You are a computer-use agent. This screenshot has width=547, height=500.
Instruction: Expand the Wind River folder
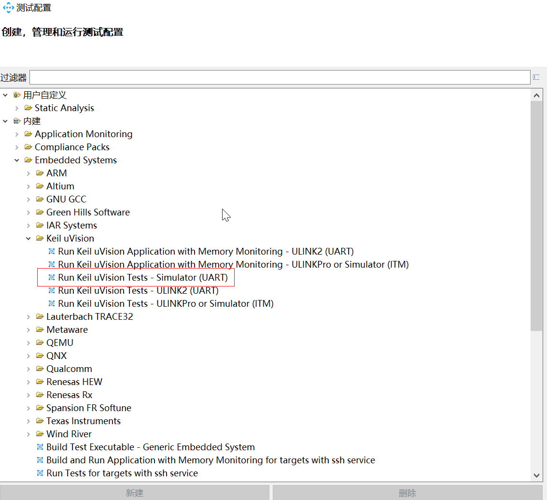tap(28, 434)
